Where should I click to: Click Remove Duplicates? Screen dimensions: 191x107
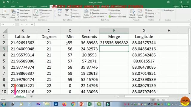point(99,13)
